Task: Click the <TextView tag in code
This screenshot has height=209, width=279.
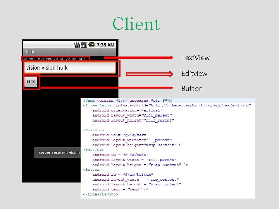Action: coord(94,130)
